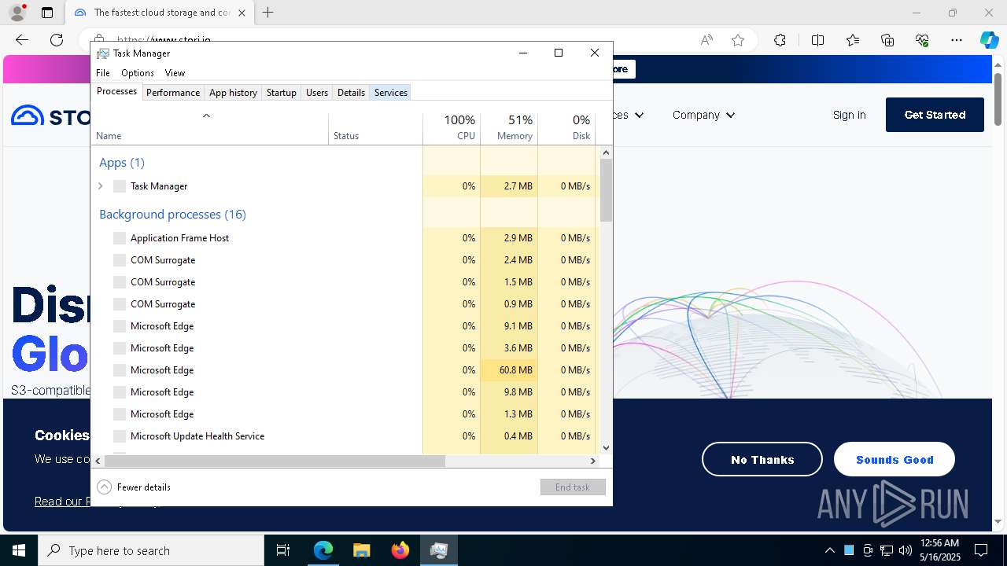Open Task Manager View menu
This screenshot has width=1007, height=566.
pyautogui.click(x=175, y=73)
